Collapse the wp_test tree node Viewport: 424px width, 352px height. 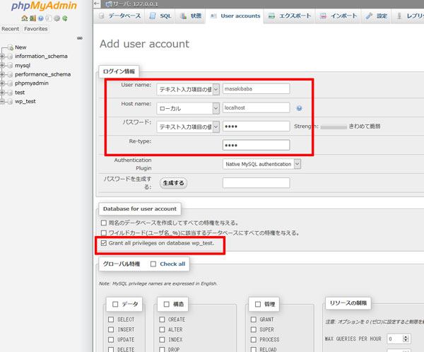(2, 102)
